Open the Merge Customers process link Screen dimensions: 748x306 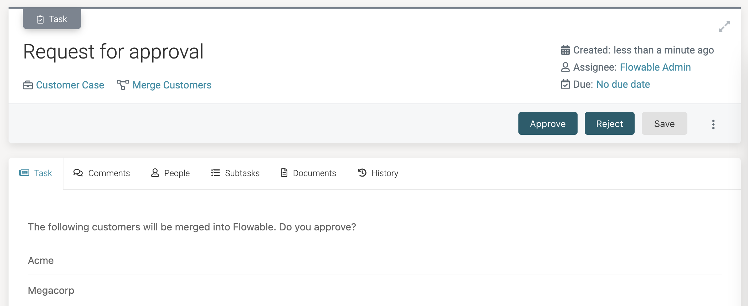tap(172, 85)
